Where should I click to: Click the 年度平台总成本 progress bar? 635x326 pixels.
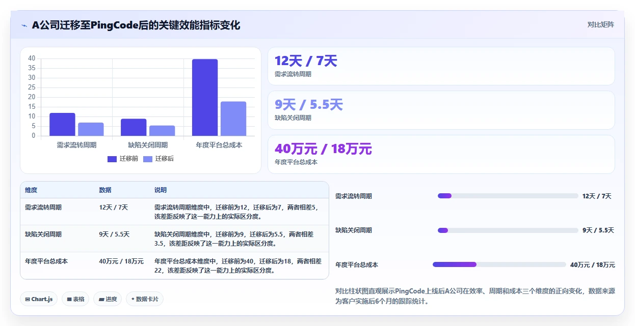pos(499,264)
